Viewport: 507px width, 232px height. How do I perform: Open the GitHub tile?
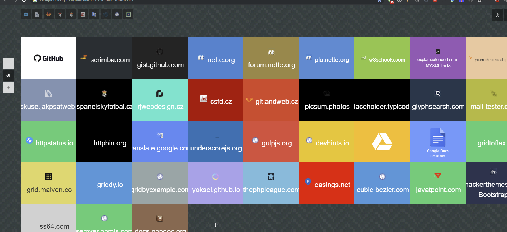pos(49,58)
